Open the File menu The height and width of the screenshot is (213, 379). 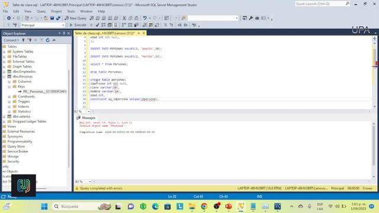pyautogui.click(x=5, y=11)
